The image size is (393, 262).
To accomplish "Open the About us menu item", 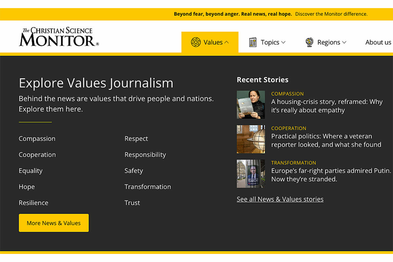I will 378,42.
